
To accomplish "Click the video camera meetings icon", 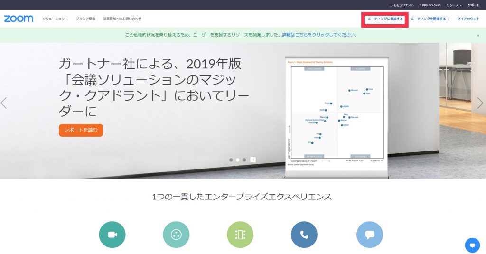I will point(112,235).
